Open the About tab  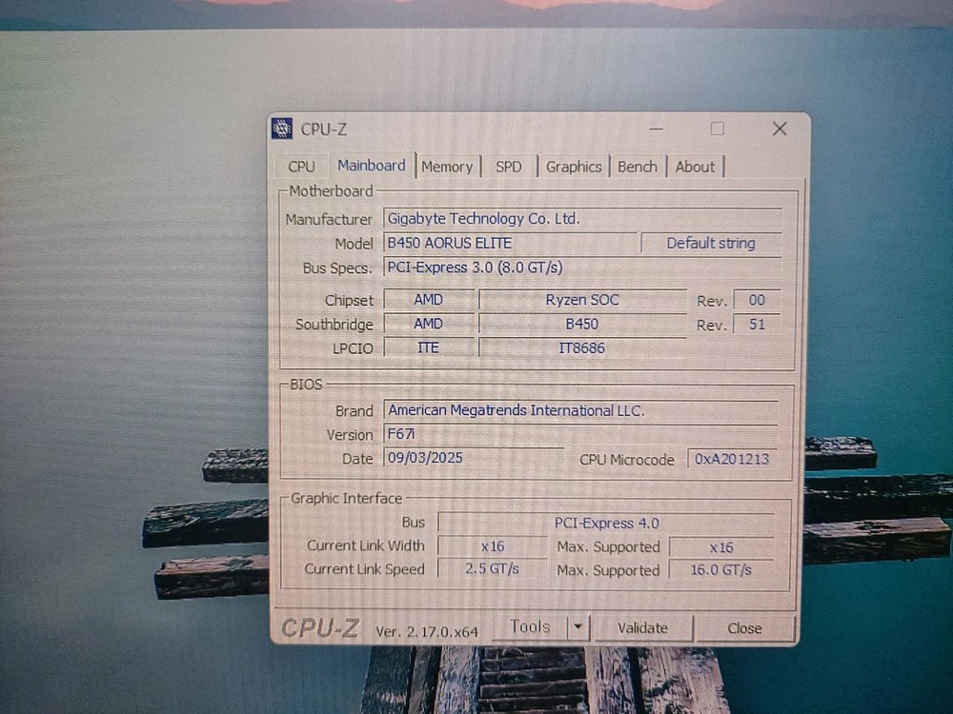(696, 167)
